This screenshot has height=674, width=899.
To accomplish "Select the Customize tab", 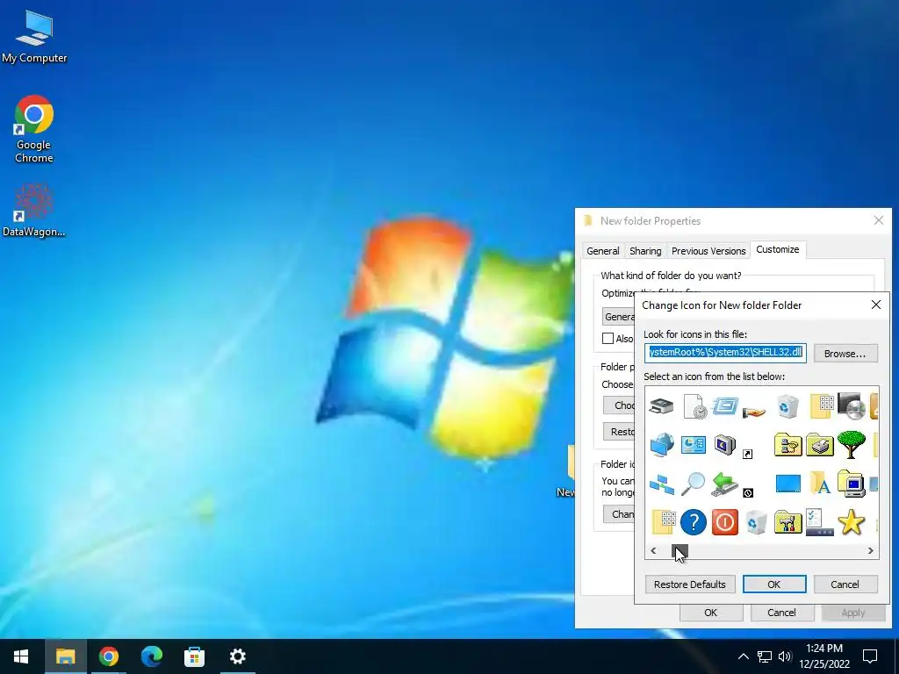I will [778, 249].
